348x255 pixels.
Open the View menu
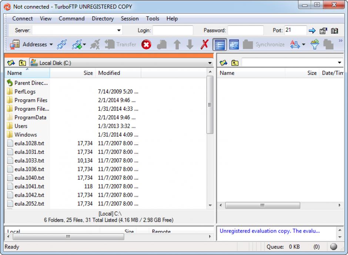point(46,18)
